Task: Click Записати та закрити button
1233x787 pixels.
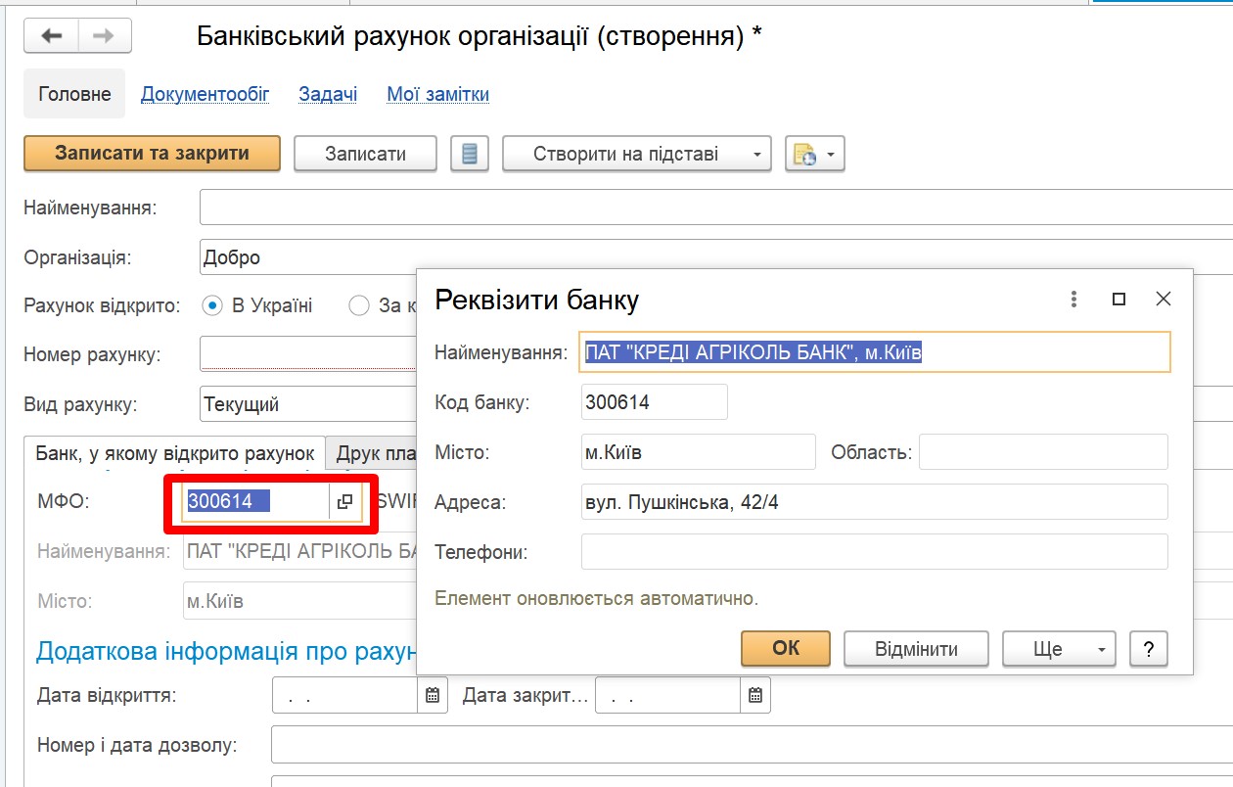Action: pyautogui.click(x=152, y=154)
